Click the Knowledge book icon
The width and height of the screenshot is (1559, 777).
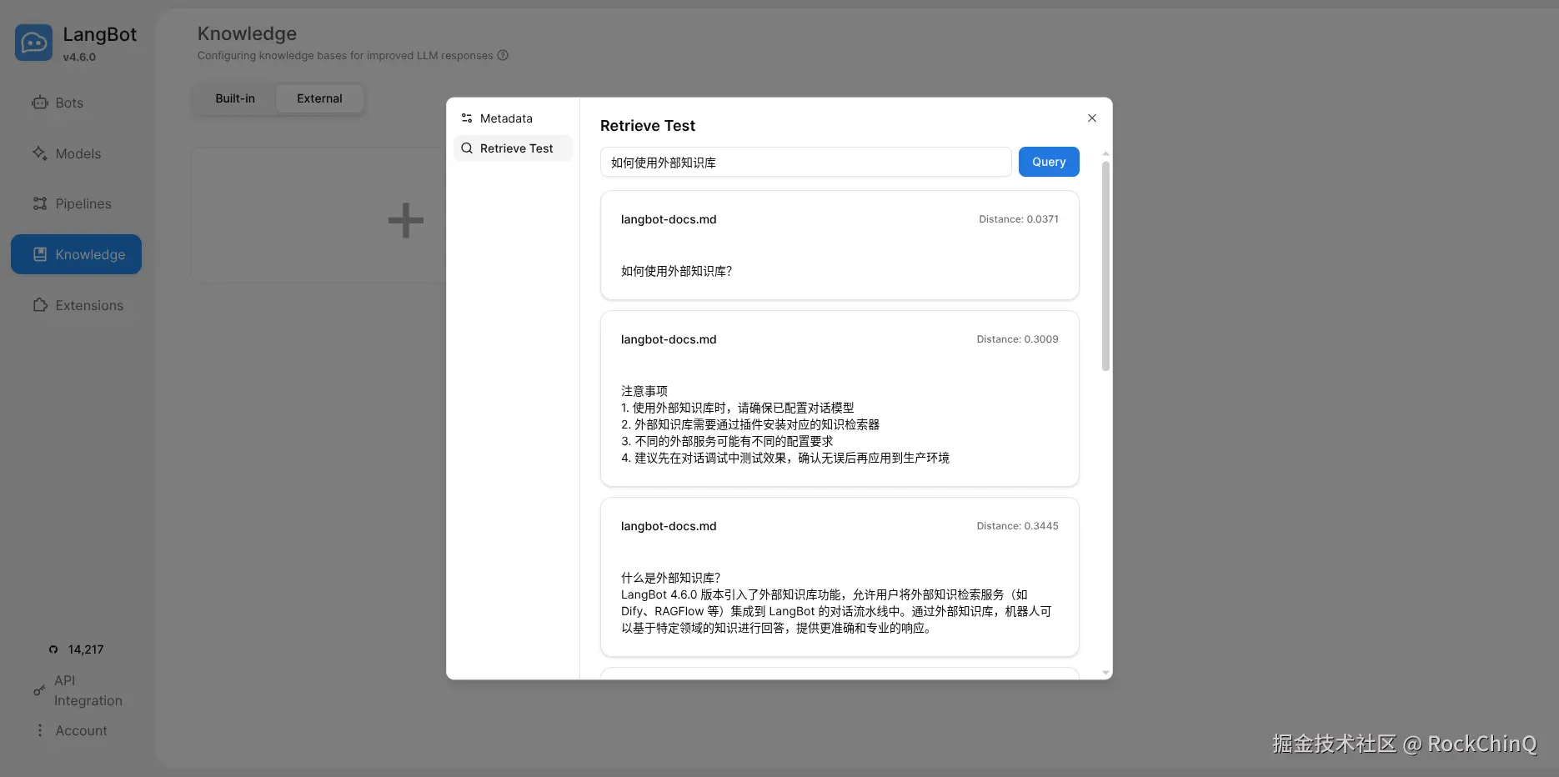(40, 254)
